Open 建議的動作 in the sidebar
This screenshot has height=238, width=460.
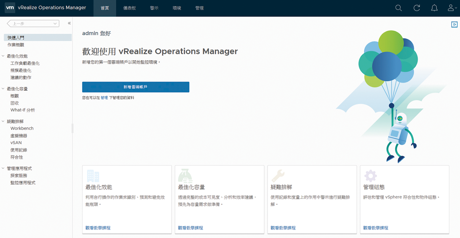click(21, 78)
